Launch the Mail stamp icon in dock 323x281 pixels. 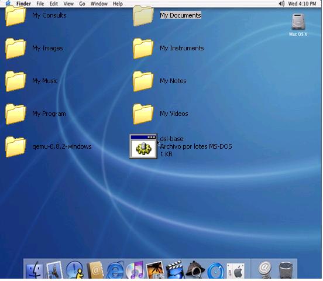coord(54,270)
